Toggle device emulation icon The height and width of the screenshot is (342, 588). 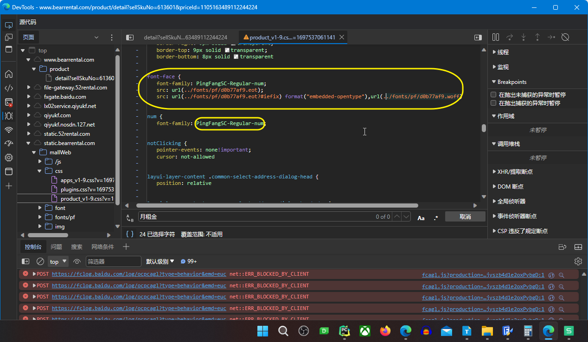8,37
